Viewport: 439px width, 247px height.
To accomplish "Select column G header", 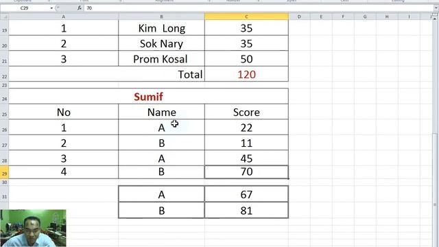I will (365, 16).
